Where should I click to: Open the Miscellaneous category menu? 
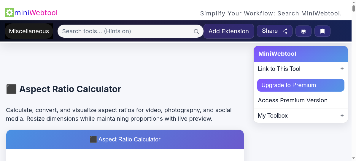click(29, 31)
